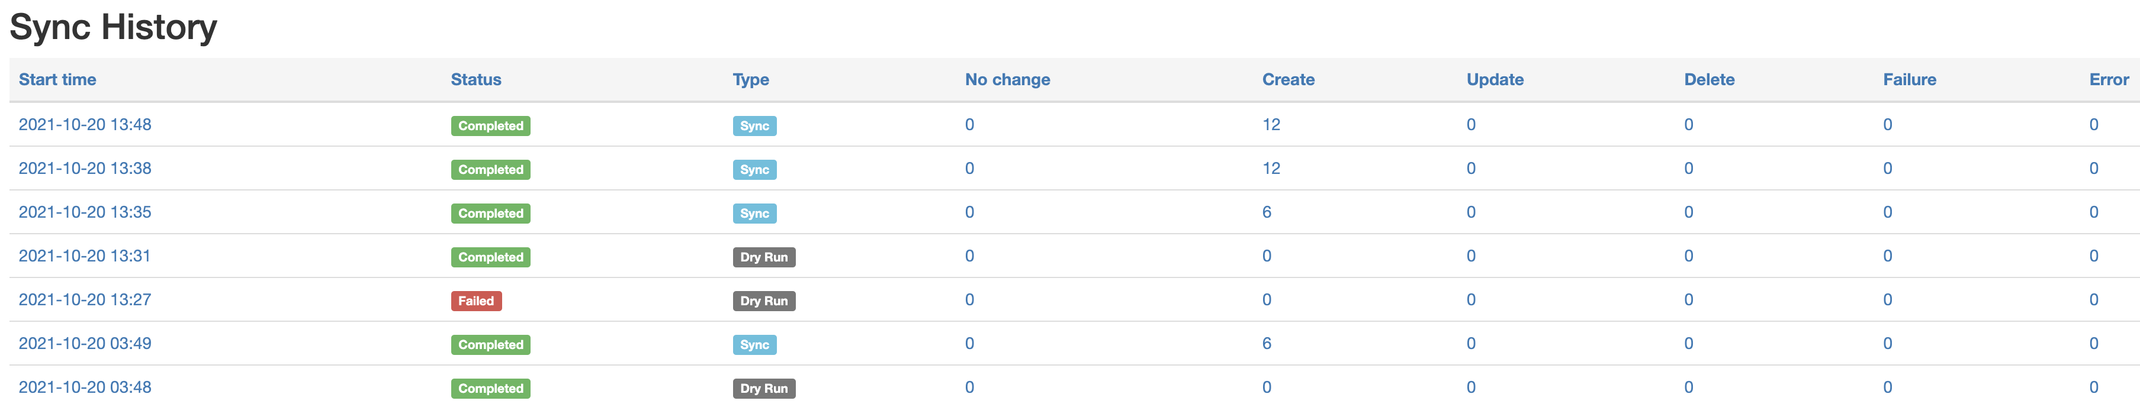The image size is (2140, 407).
Task: Click the No change column header
Action: coord(1007,80)
